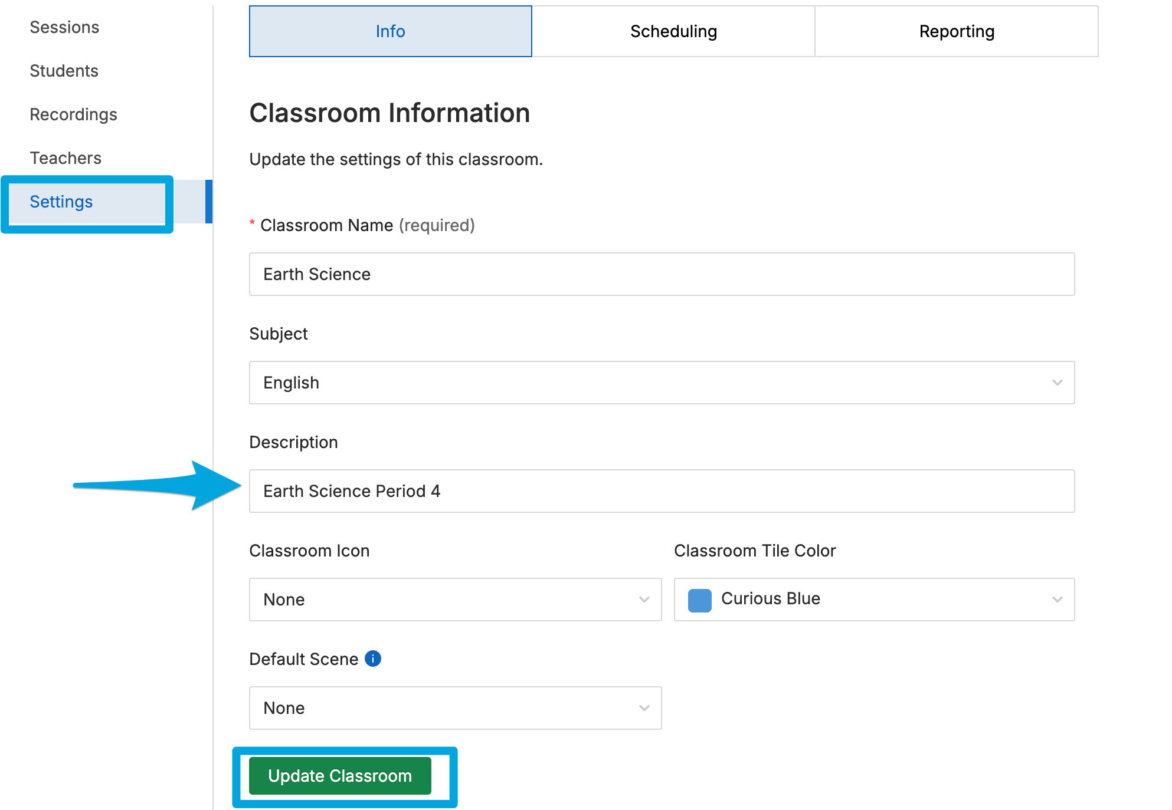Switch to the Scheduling tab

click(673, 31)
